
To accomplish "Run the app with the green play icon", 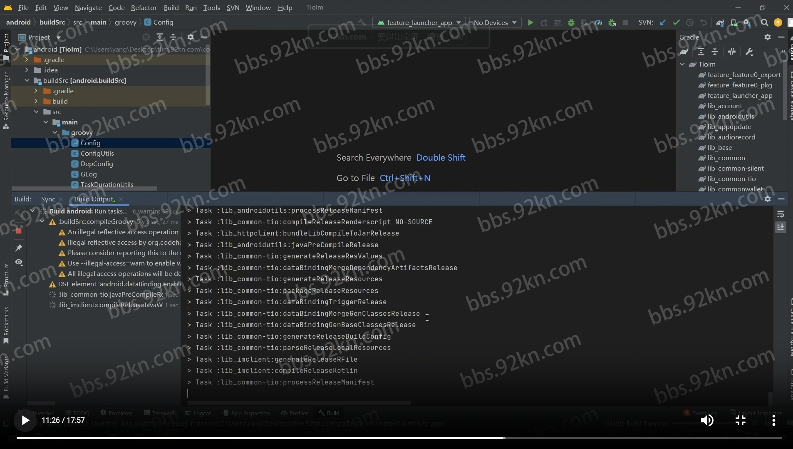I will (530, 22).
